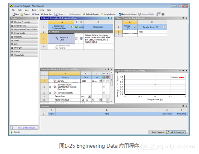The image size is (199, 154).
Task: Click the Compact Mode button
Action: coord(146,14)
